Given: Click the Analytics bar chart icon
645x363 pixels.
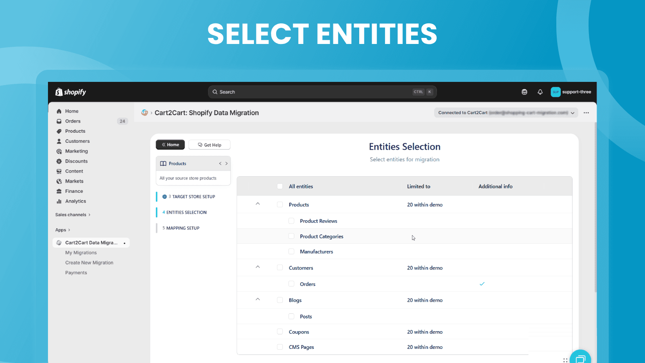Looking at the screenshot, I should 59,201.
